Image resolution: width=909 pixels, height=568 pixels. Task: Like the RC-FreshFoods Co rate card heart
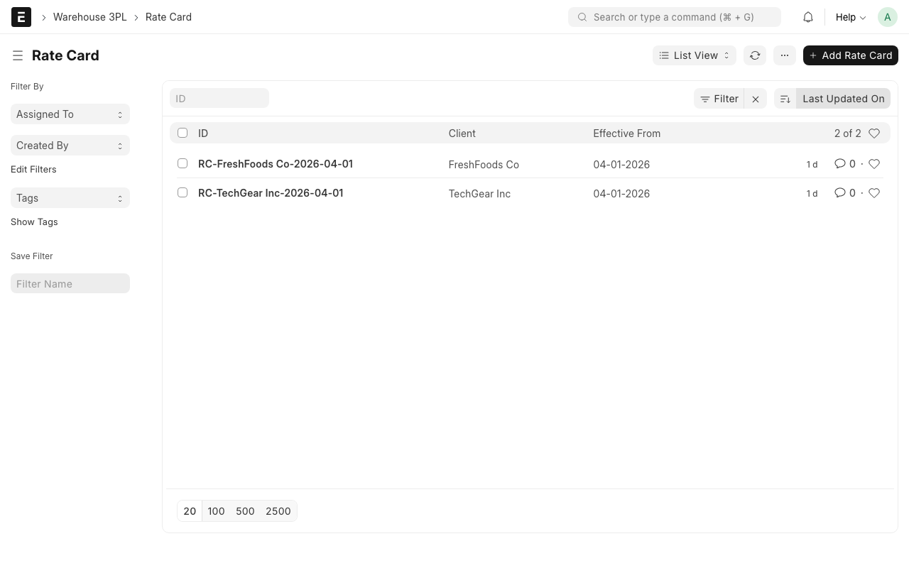click(x=874, y=164)
